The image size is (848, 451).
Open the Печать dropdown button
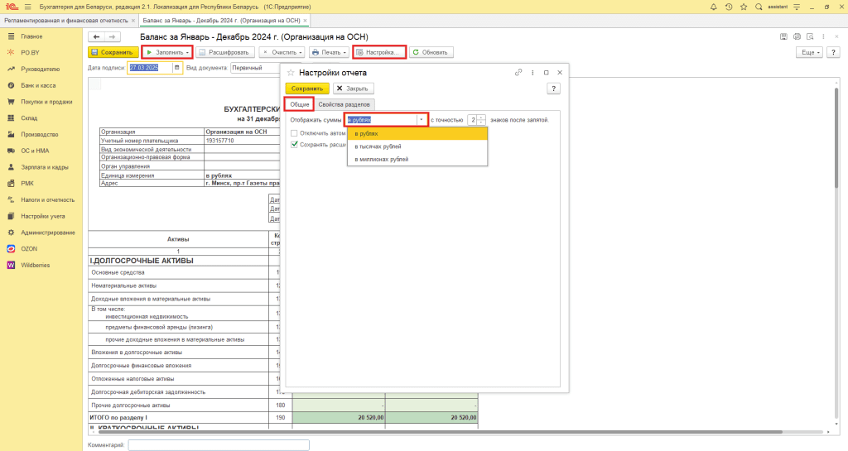point(329,52)
